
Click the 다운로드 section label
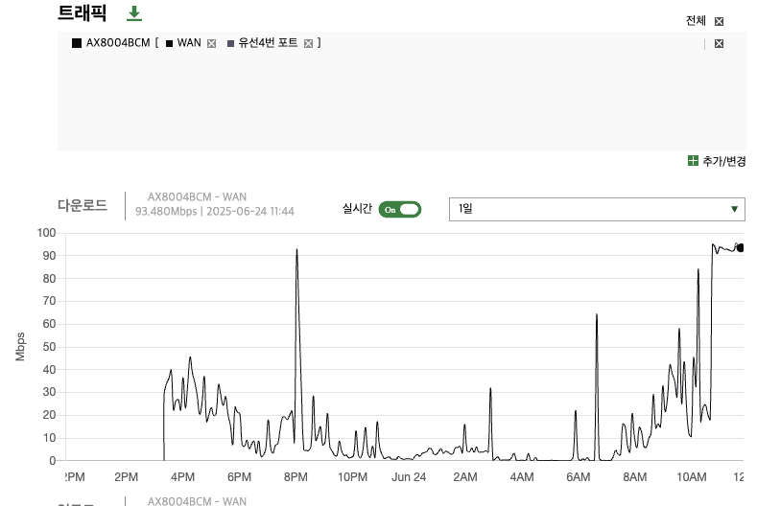tap(83, 205)
